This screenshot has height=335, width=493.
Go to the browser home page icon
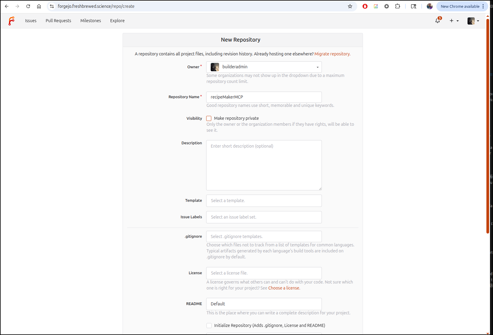(x=39, y=6)
